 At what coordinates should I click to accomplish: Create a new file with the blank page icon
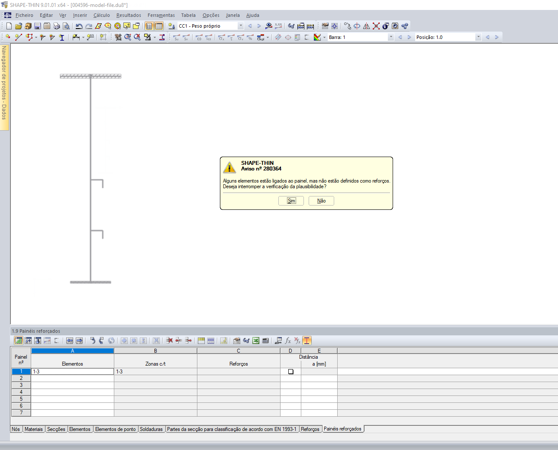click(9, 26)
